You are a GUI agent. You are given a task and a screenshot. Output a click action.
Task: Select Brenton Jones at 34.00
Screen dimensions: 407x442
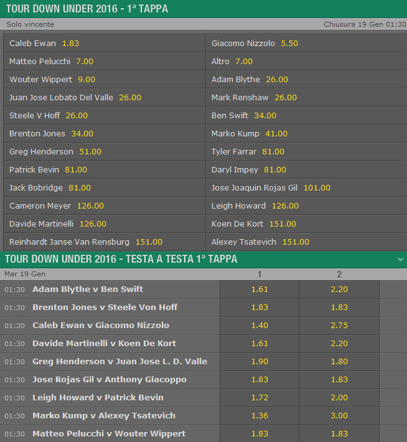coord(105,133)
